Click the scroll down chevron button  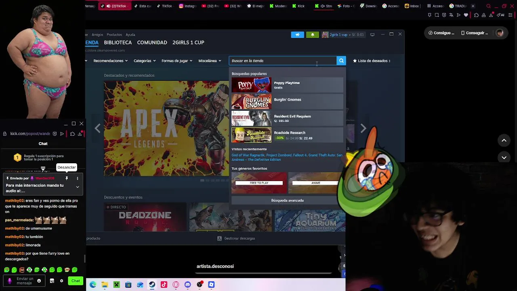click(504, 158)
